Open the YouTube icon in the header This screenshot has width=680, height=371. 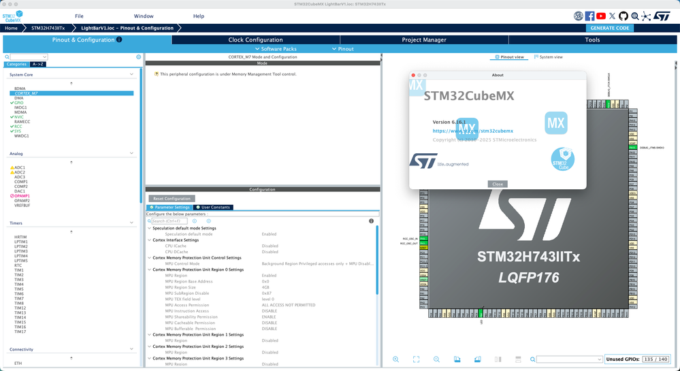[600, 16]
